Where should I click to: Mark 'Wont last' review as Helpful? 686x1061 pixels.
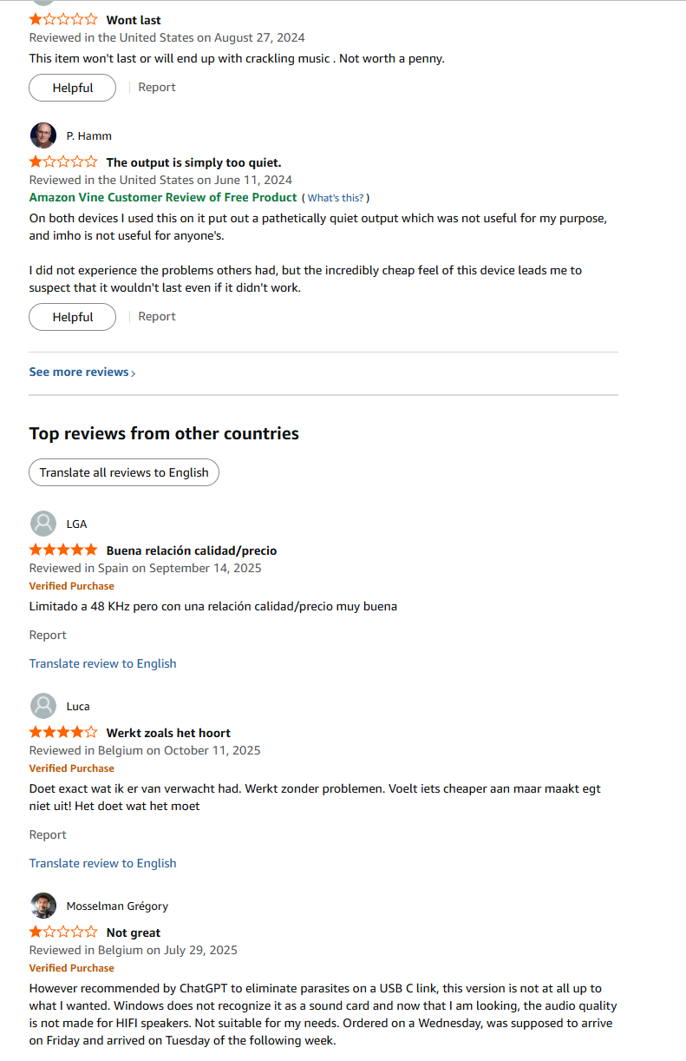[x=72, y=88]
